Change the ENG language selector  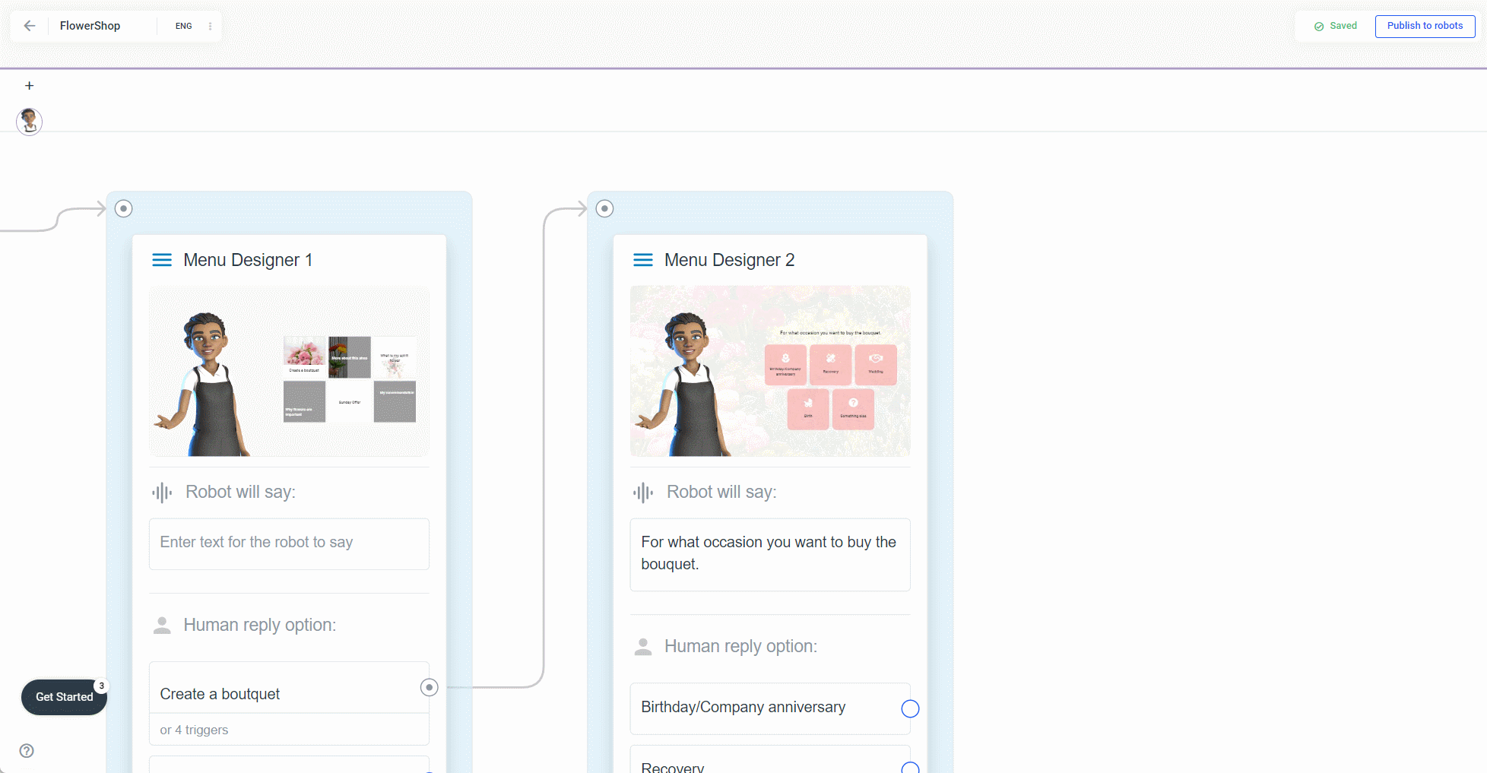click(183, 26)
